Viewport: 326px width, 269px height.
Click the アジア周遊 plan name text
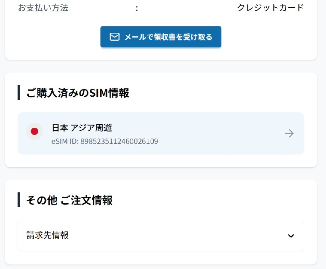tap(91, 128)
